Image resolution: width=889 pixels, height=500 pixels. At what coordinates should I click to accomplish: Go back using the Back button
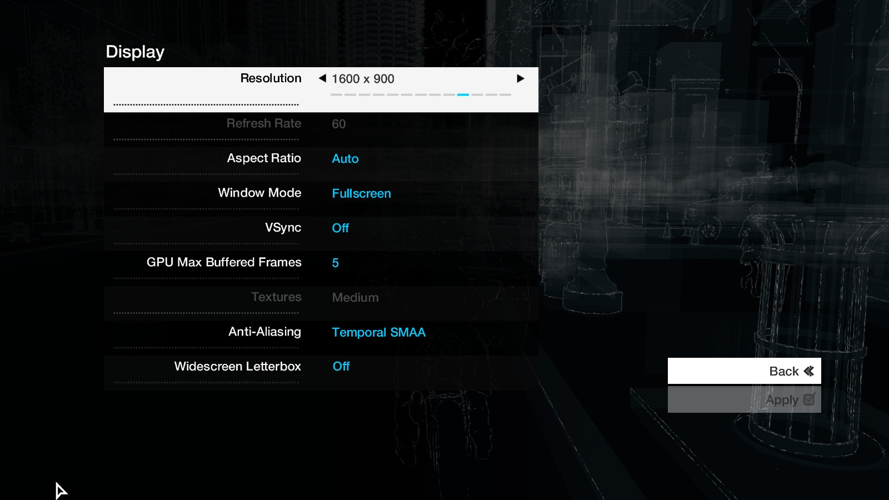(744, 371)
